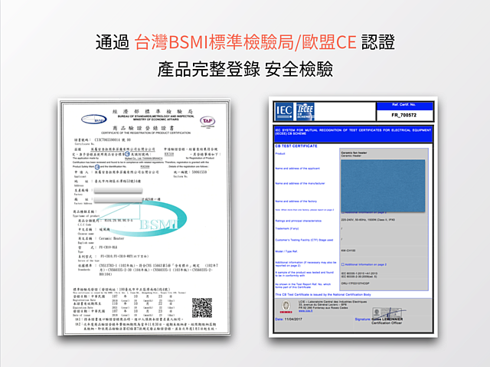This screenshot has width=490, height=367.
Task: Click 'FR_700572' certificate reference number
Action: 403,115
